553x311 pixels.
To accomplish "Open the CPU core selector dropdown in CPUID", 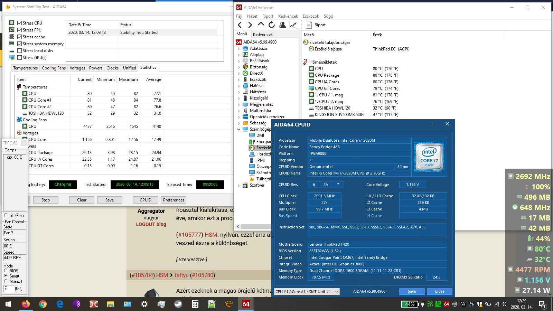I will [307, 292].
